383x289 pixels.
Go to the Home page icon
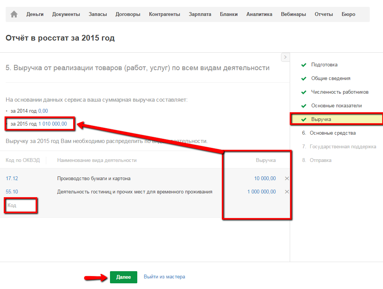point(14,14)
